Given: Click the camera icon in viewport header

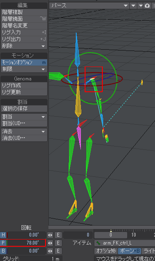Looking at the screenshot, I should (x=147, y=5).
